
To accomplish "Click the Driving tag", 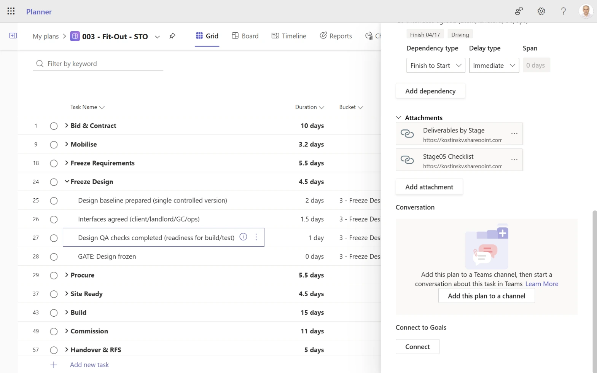I will (460, 35).
